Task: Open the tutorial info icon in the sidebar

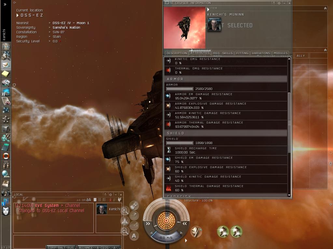Action: [5, 202]
